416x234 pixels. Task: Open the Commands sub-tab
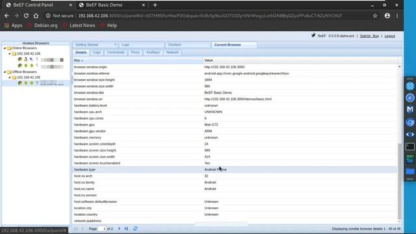(x=116, y=53)
